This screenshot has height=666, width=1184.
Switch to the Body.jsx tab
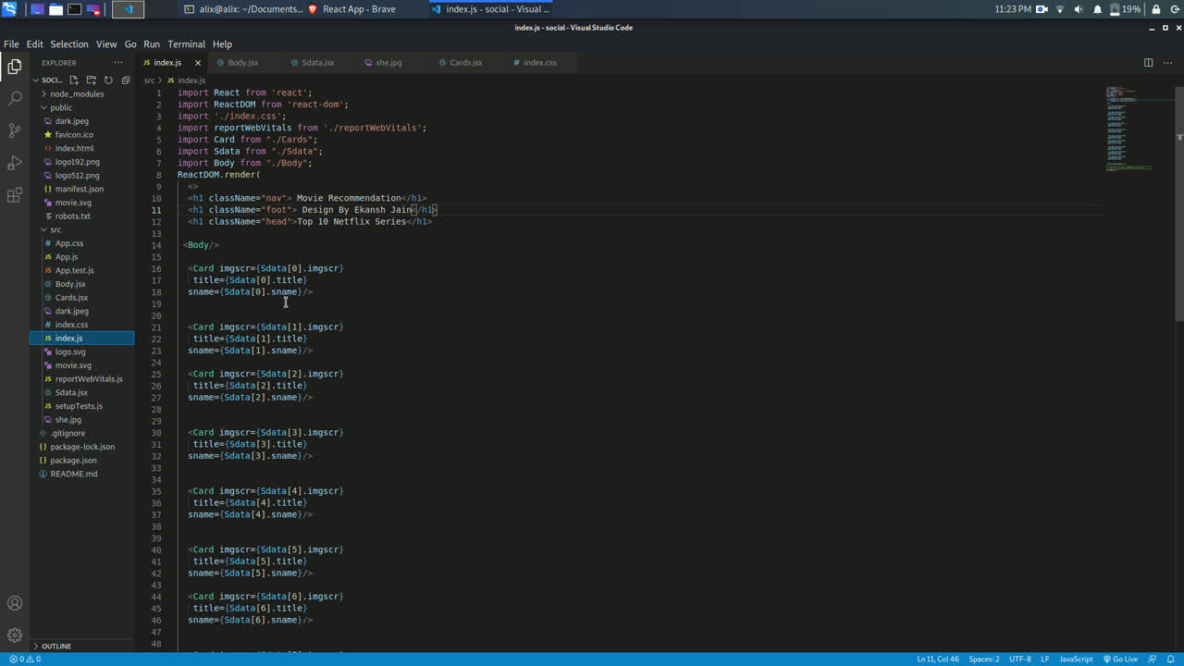(x=242, y=63)
